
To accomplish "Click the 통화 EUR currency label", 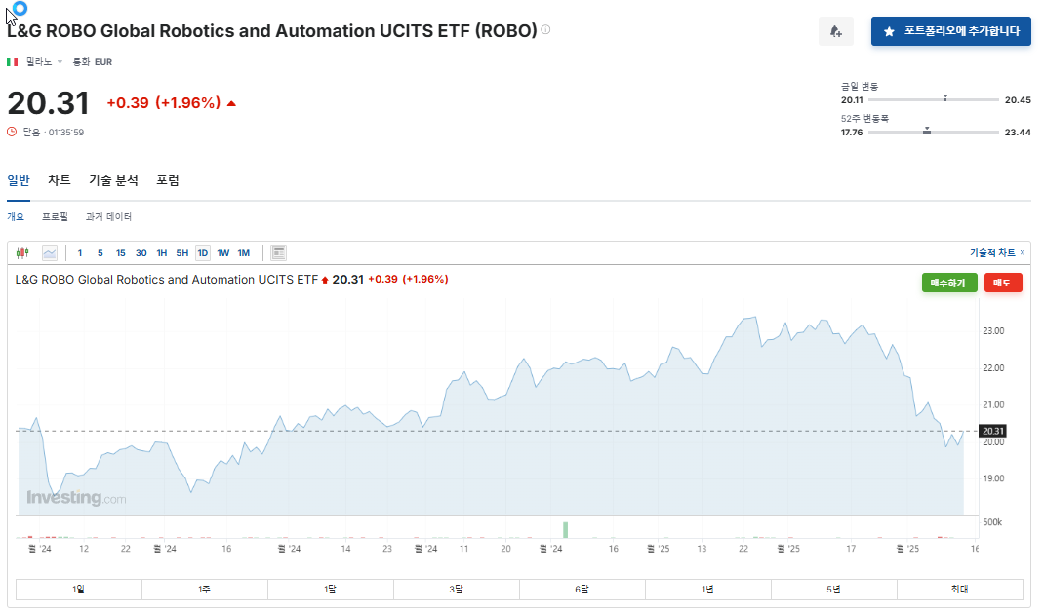I will [x=93, y=61].
